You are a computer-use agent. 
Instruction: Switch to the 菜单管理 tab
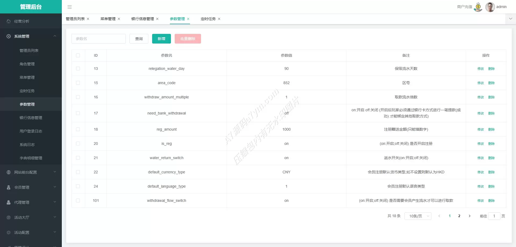pyautogui.click(x=108, y=19)
